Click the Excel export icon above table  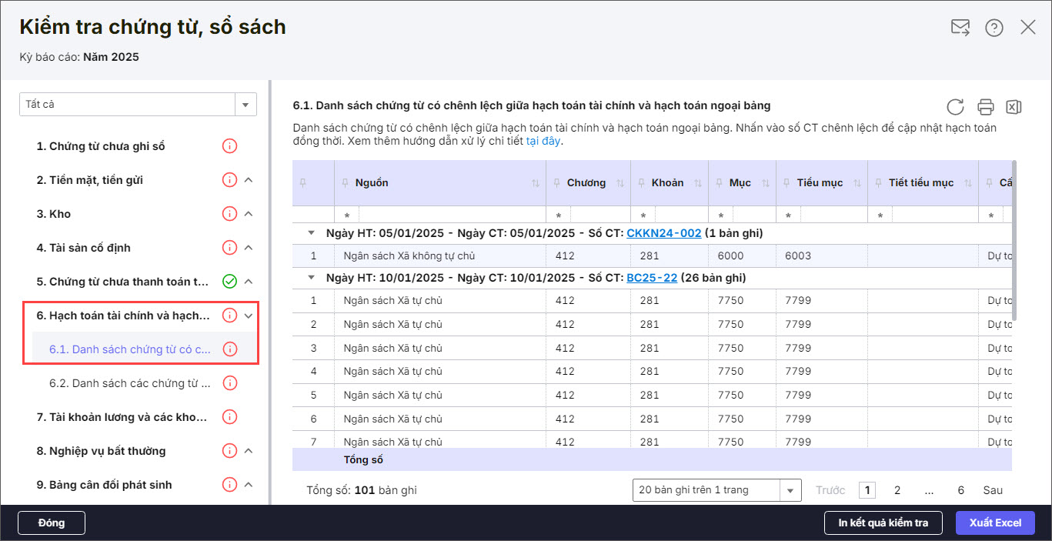pos(1014,107)
